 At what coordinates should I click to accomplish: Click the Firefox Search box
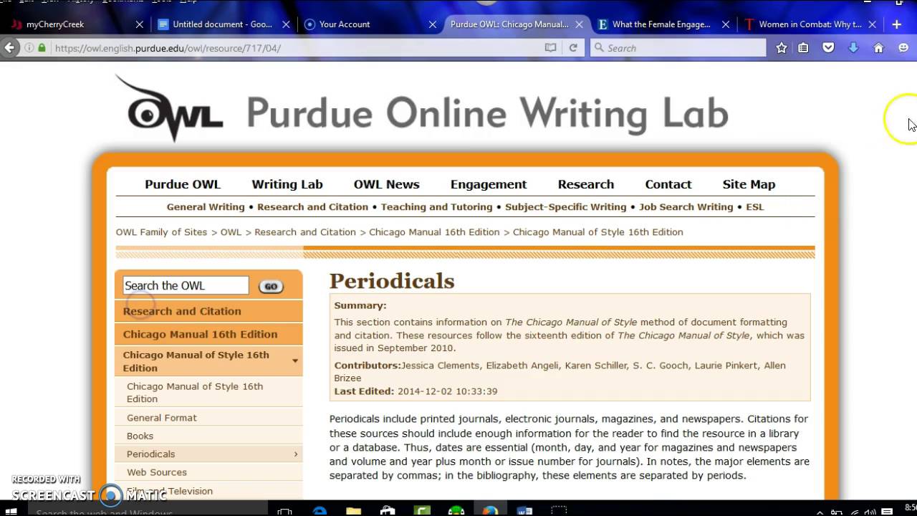tap(678, 48)
